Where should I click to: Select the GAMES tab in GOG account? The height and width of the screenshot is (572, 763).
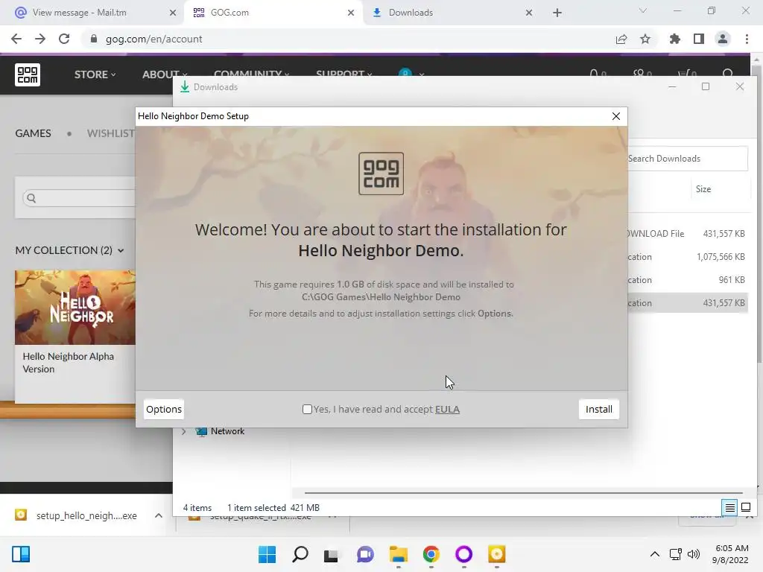tap(33, 133)
